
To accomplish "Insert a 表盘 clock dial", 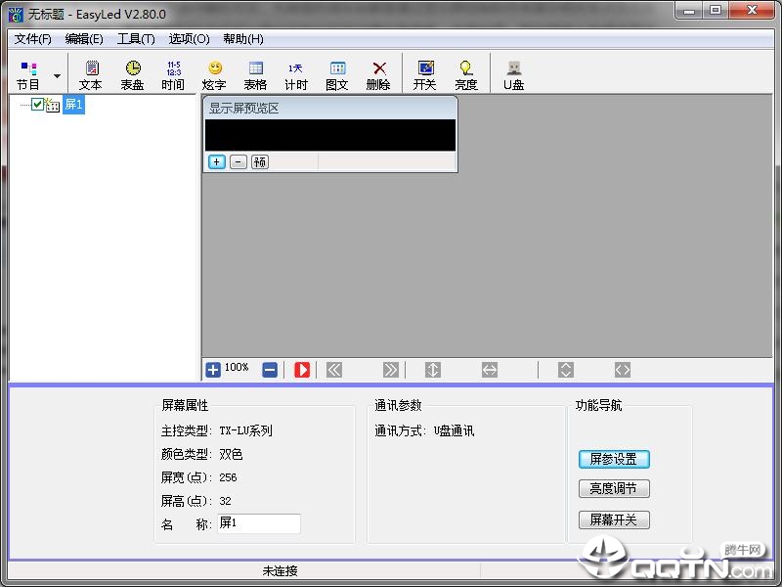I will 132,75.
